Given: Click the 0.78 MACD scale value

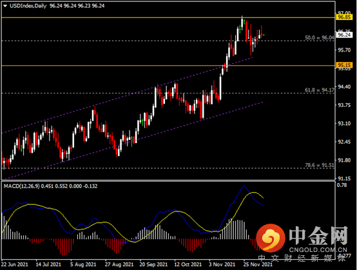Looking at the screenshot, I should [x=342, y=185].
